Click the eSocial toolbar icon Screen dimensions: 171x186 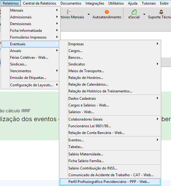pyautogui.click(x=134, y=12)
